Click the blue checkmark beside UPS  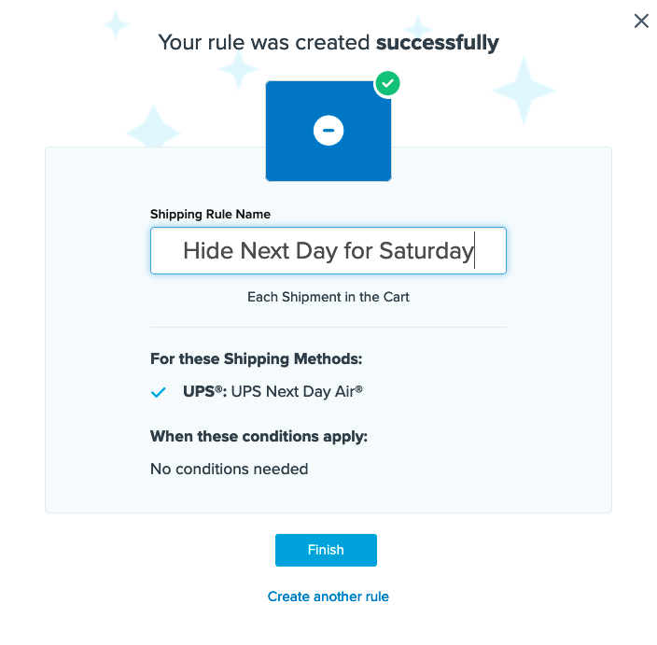[x=159, y=393]
